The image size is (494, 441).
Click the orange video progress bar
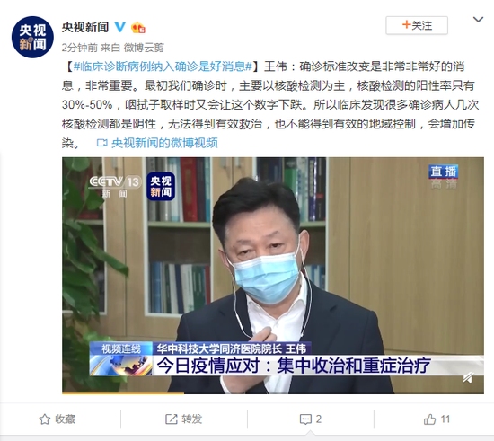tap(123, 392)
